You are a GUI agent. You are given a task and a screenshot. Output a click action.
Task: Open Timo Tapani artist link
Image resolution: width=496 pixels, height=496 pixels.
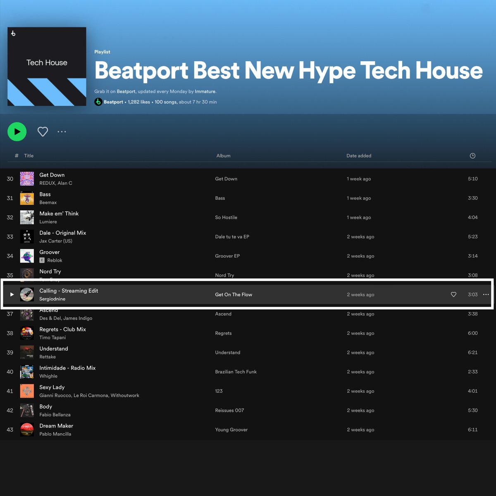(x=52, y=338)
